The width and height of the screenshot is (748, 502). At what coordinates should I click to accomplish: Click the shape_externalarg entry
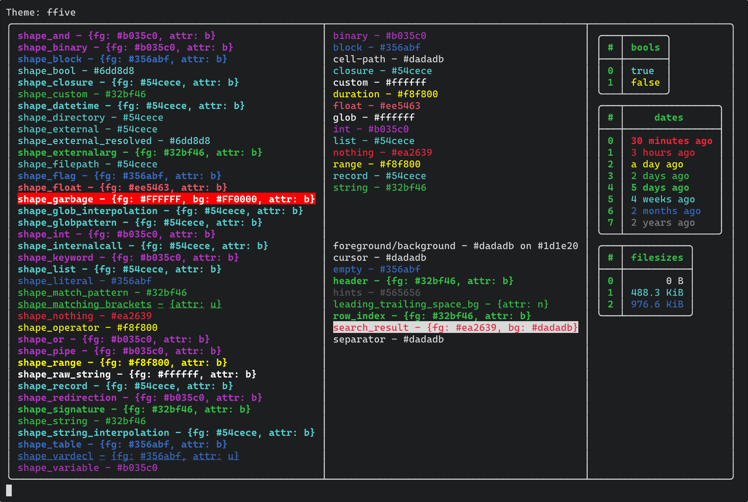tap(140, 152)
